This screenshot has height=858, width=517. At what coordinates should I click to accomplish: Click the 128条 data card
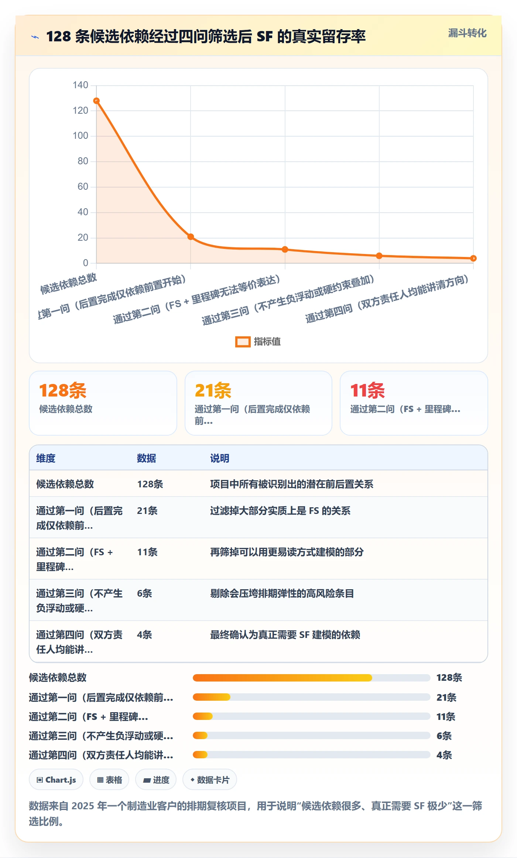tap(103, 403)
